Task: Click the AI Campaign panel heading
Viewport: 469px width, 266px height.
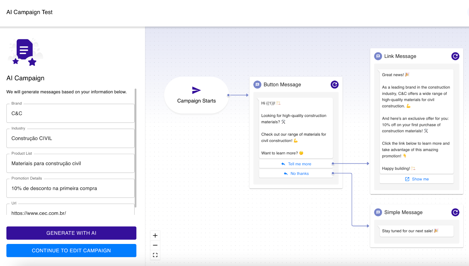Action: [x=26, y=78]
